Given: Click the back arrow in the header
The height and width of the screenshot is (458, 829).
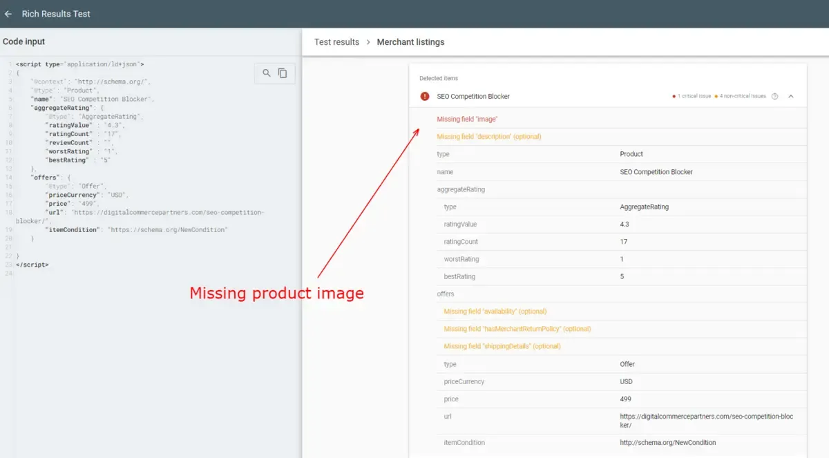Looking at the screenshot, I should pos(8,14).
